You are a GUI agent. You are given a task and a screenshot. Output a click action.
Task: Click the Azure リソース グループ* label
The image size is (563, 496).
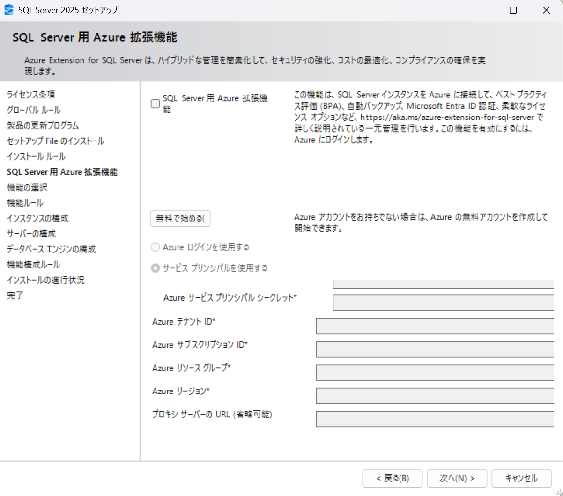tap(192, 368)
